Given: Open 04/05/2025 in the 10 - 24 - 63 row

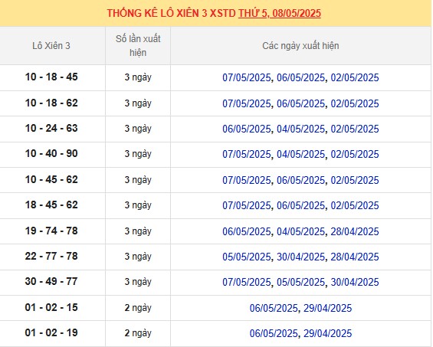Looking at the screenshot, I should (x=300, y=129).
